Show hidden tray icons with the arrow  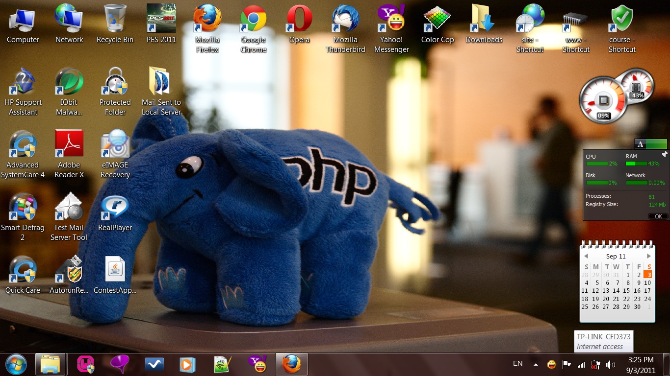[x=536, y=365]
